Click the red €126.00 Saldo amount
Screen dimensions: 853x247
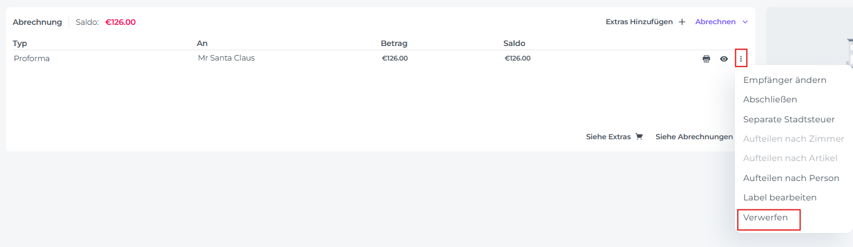pyautogui.click(x=121, y=22)
